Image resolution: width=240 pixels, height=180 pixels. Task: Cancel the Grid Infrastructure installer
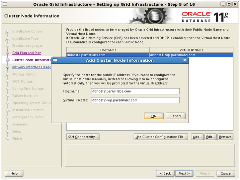(x=226, y=173)
